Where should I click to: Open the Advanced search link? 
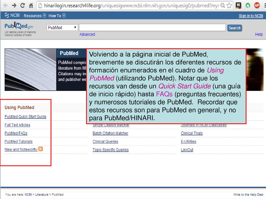(87, 34)
